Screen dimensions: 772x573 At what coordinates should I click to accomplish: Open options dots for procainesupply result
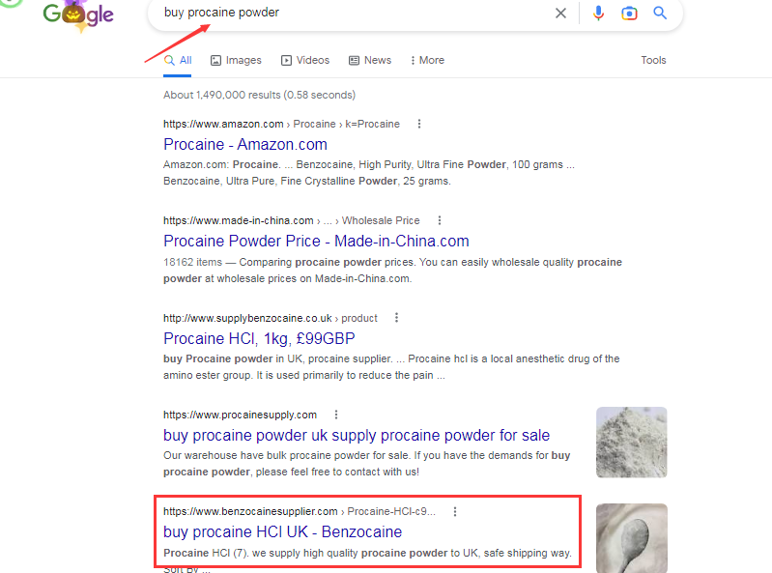click(336, 415)
